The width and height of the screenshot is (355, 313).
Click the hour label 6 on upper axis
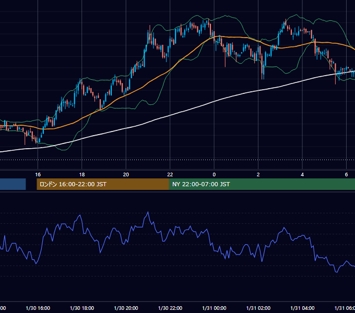pyautogui.click(x=346, y=175)
